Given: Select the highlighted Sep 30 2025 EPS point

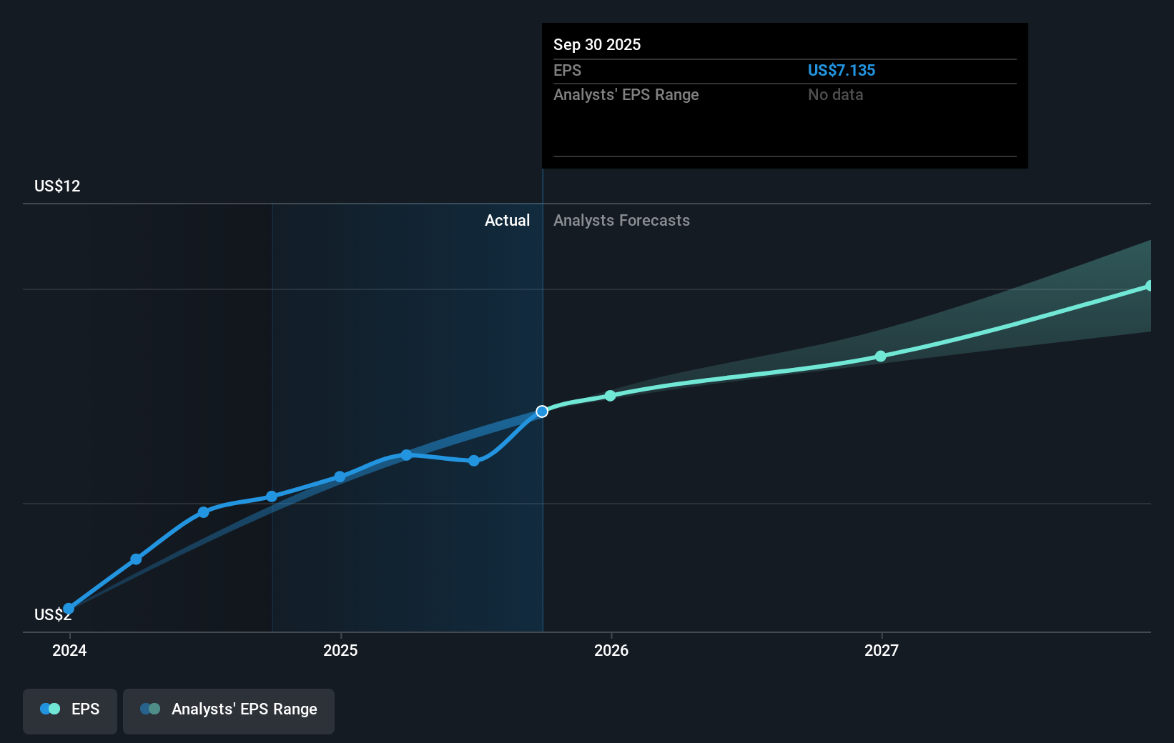Looking at the screenshot, I should (542, 412).
